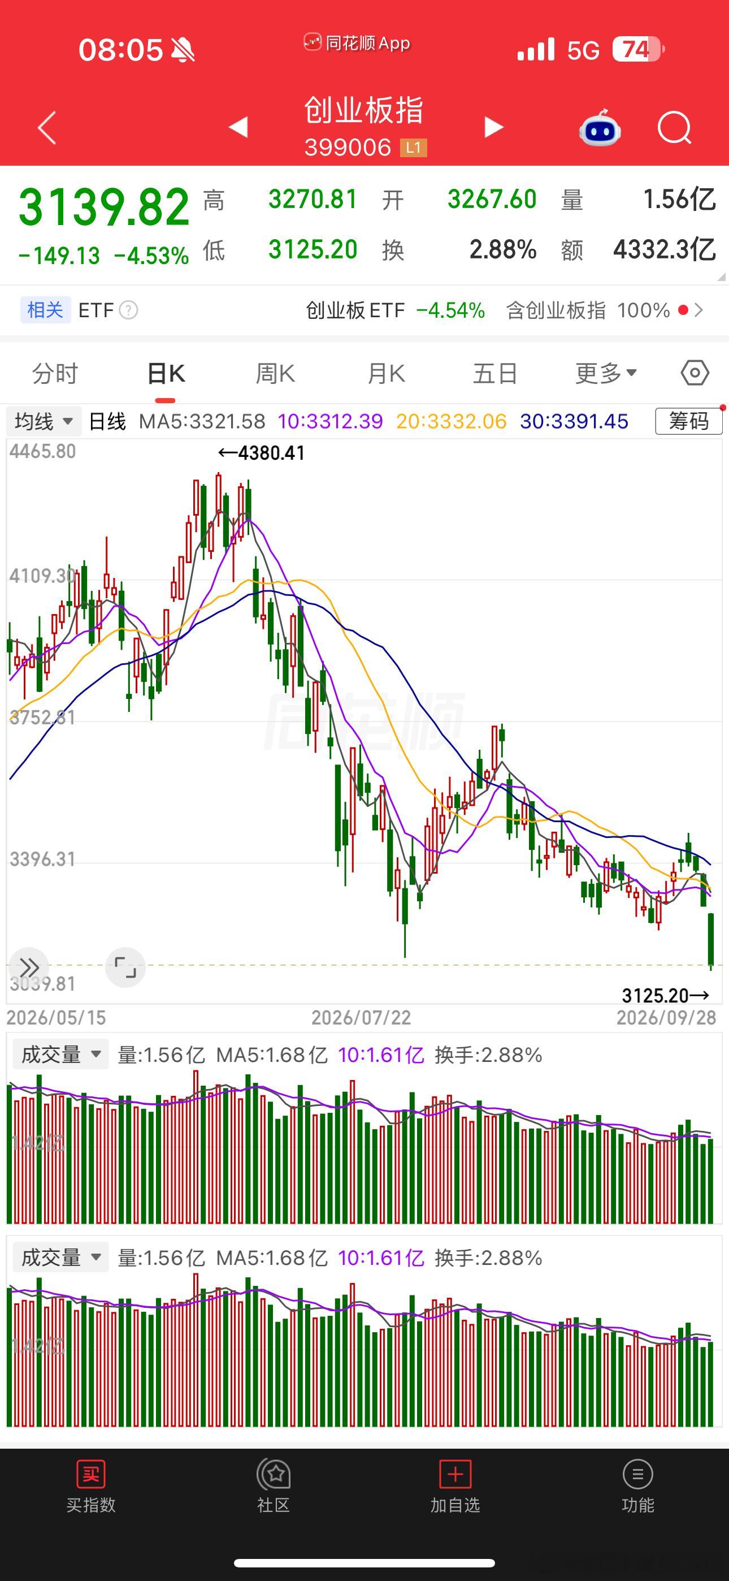Tap the 2026/07/22 date label
The width and height of the screenshot is (729, 1581).
(x=361, y=1018)
